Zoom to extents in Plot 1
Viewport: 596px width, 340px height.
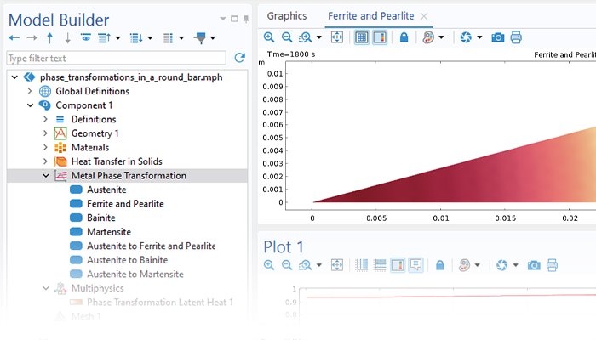[337, 265]
